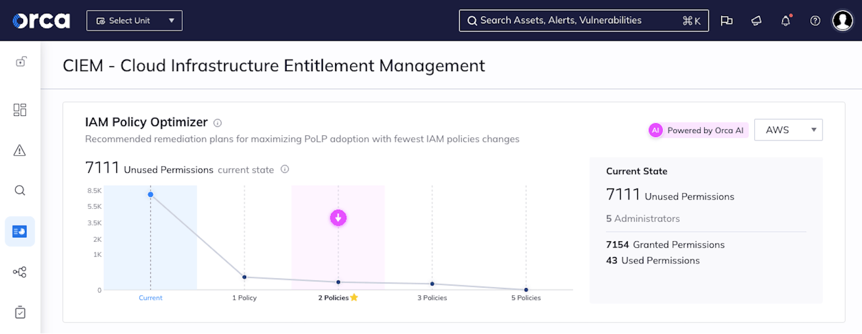The width and height of the screenshot is (862, 334).
Task: Open the graph nodes sidebar icon
Action: [20, 272]
